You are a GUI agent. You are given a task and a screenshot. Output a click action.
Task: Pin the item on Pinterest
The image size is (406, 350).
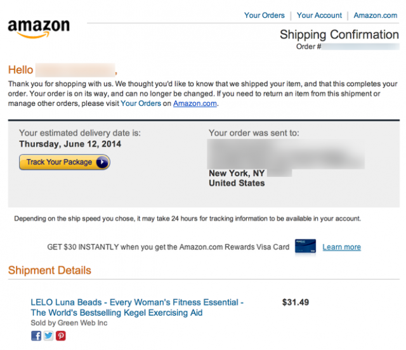click(61, 336)
